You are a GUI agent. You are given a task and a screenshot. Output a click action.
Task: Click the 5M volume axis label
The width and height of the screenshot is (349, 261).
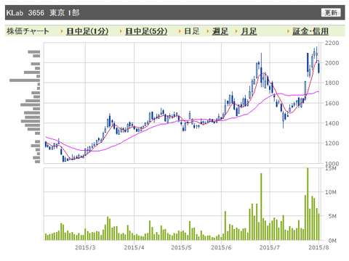click(x=332, y=216)
